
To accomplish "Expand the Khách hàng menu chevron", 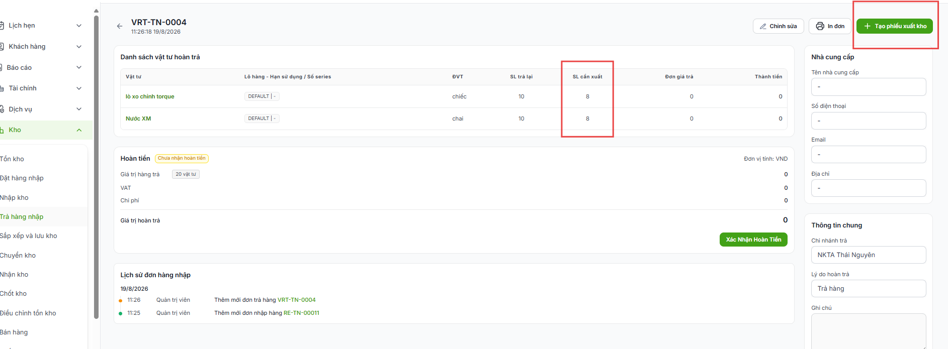I will click(x=79, y=47).
